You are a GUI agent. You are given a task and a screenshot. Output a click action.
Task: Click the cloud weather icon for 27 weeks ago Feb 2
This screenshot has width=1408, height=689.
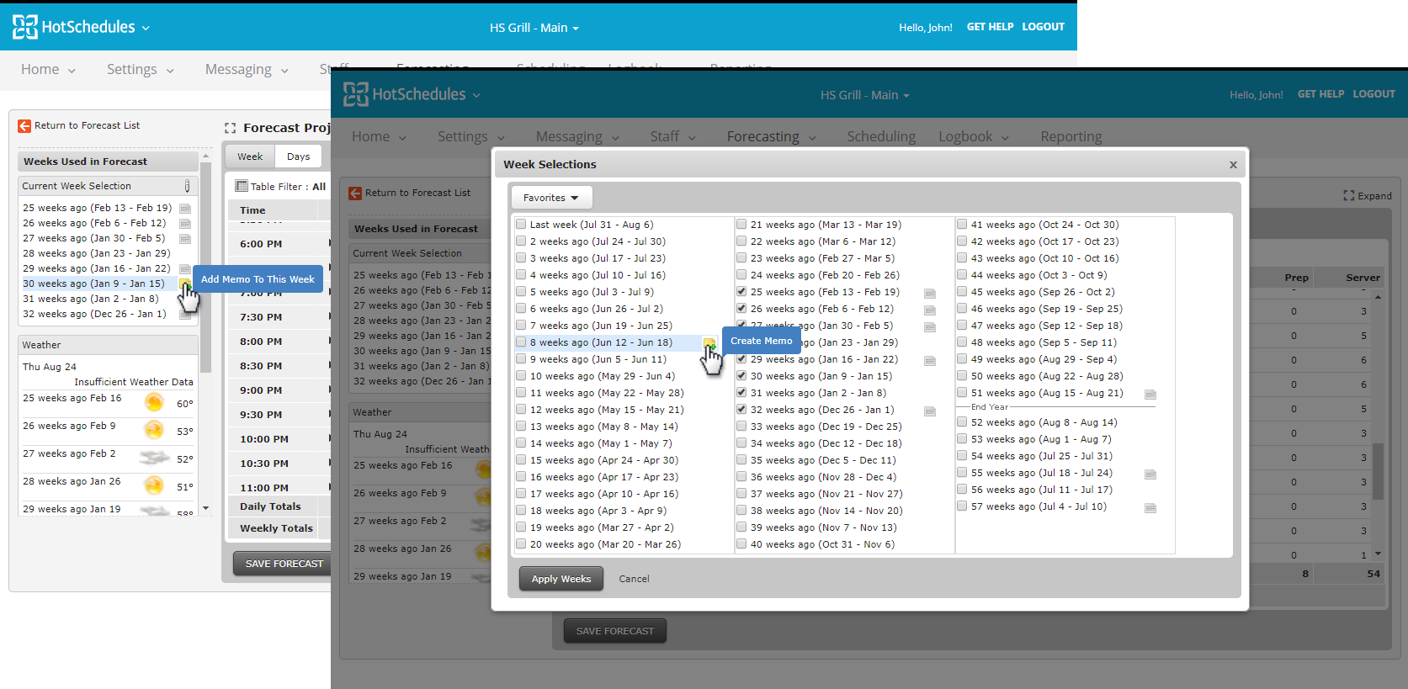click(x=154, y=458)
